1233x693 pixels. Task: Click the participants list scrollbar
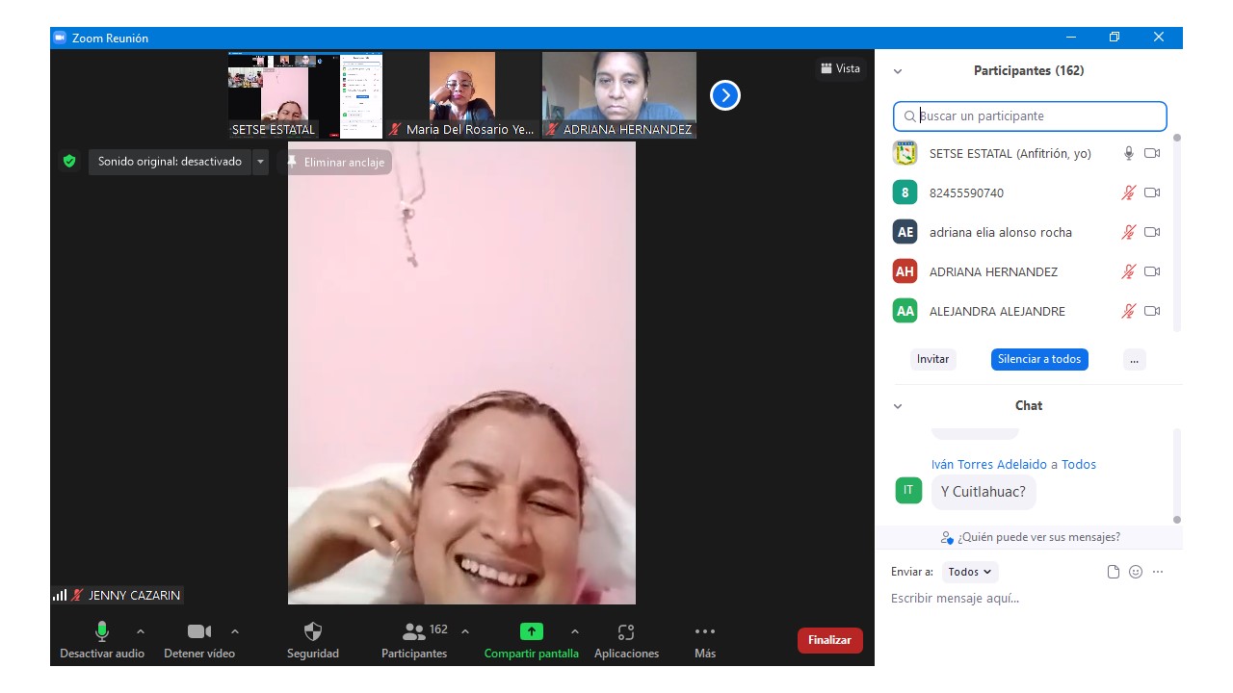[1176, 232]
